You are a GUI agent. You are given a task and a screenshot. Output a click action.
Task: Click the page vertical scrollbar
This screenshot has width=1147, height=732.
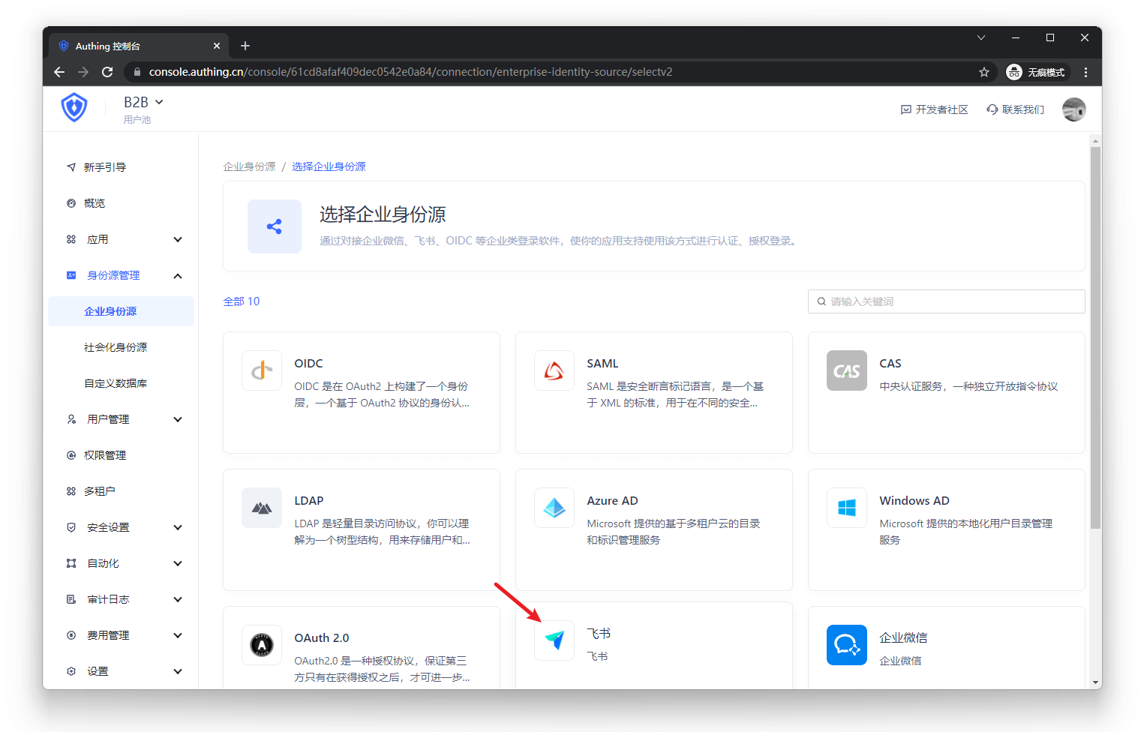pos(1095,337)
